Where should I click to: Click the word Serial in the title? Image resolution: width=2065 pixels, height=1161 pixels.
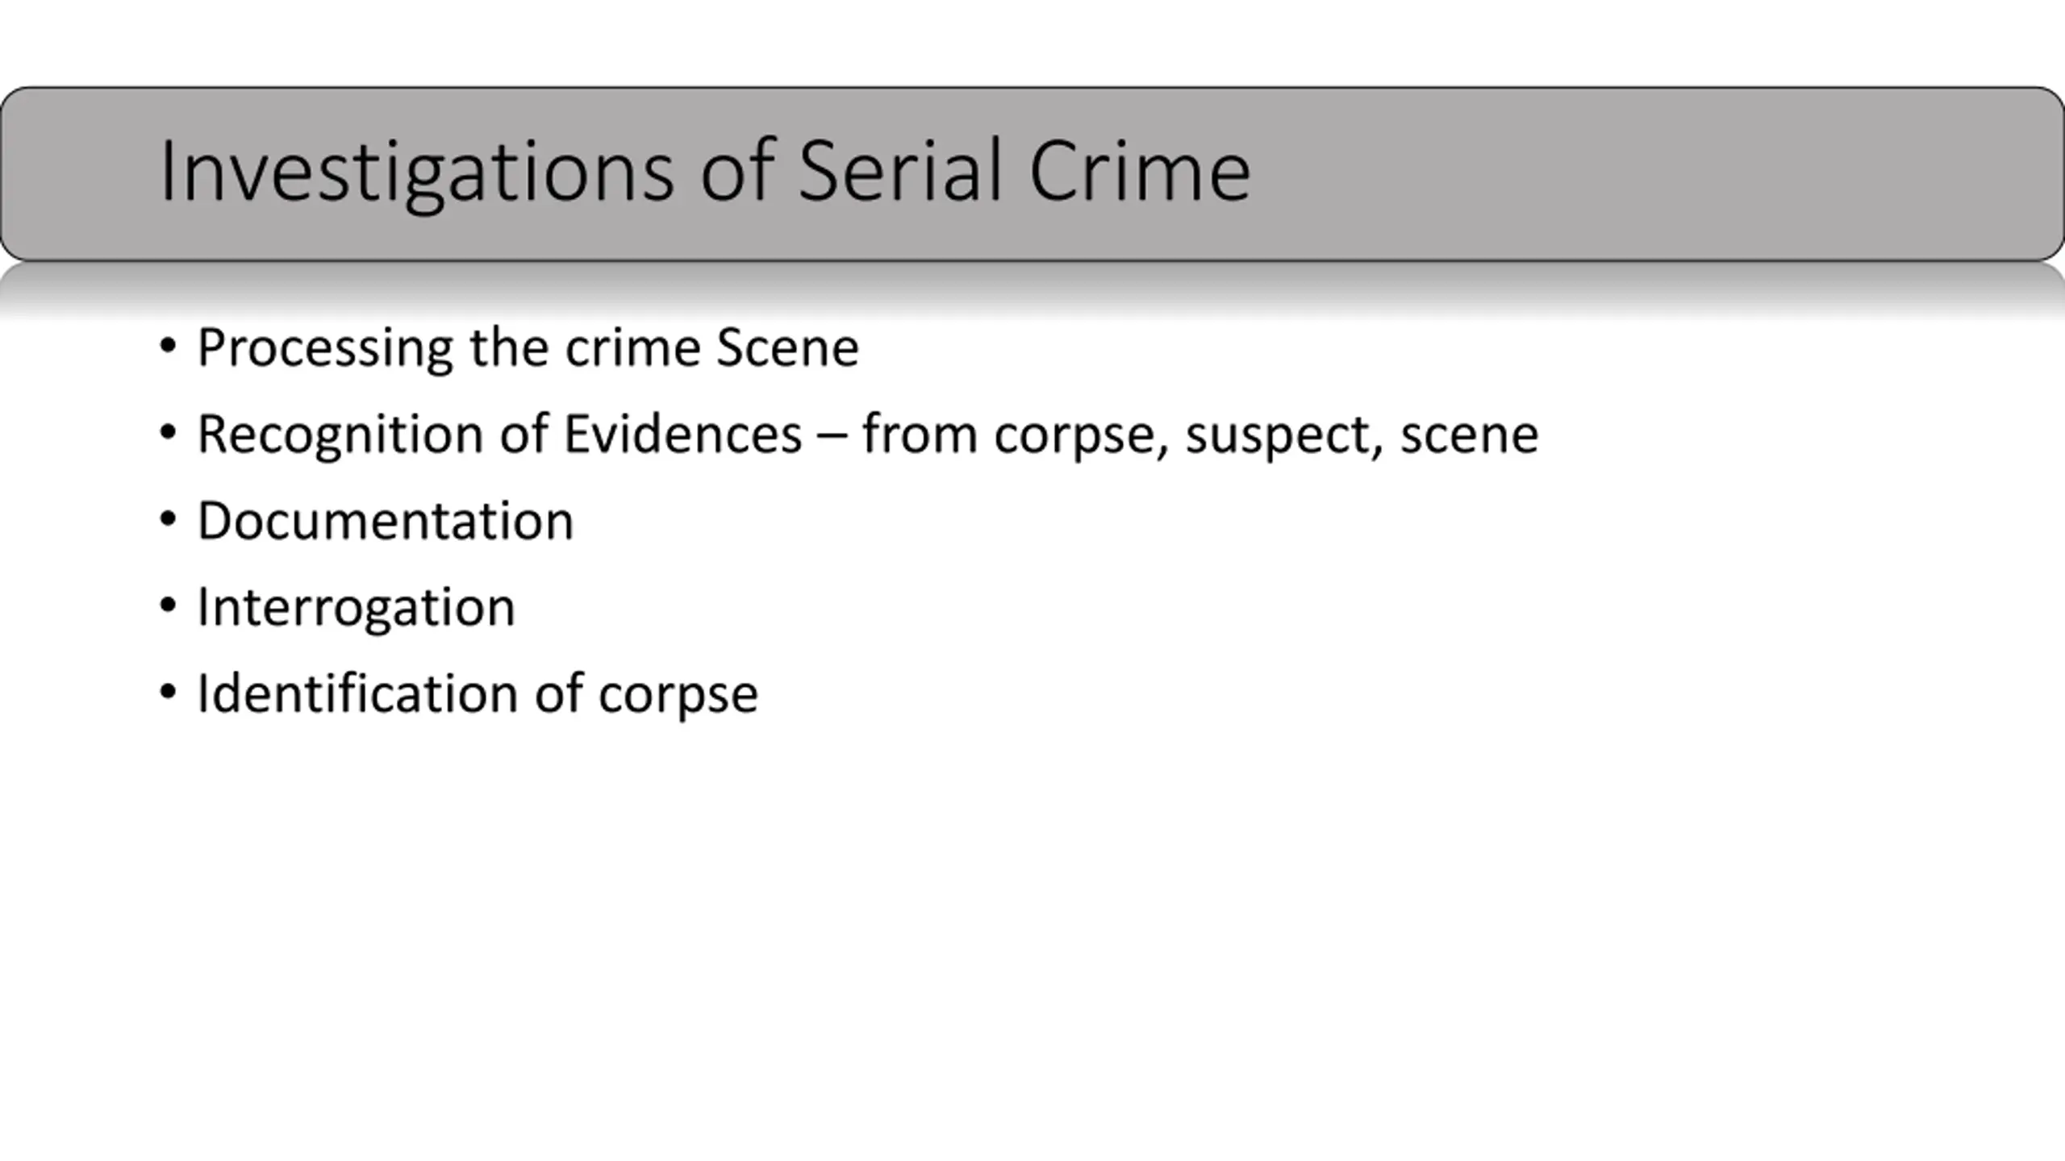(900, 172)
